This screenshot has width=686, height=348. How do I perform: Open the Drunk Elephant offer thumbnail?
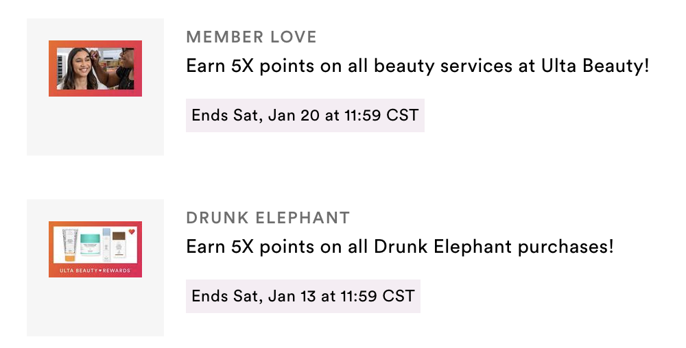pyautogui.click(x=95, y=249)
